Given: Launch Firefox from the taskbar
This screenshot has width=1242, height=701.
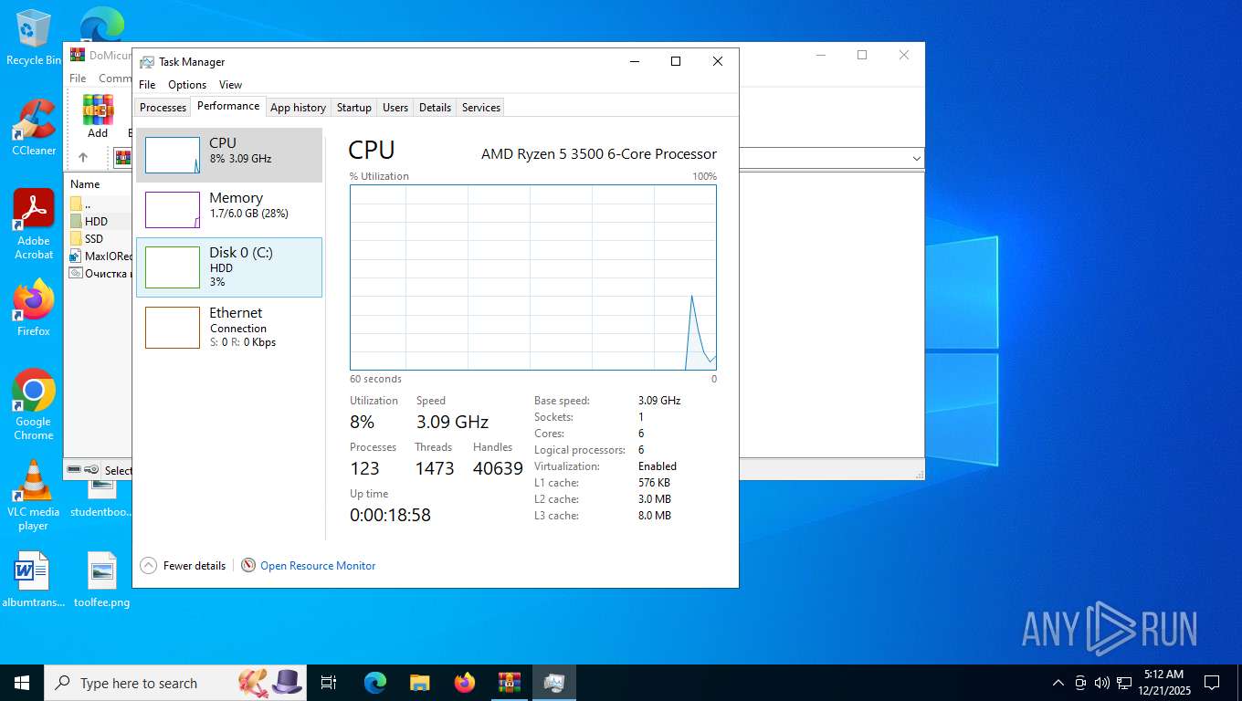Looking at the screenshot, I should (465, 683).
